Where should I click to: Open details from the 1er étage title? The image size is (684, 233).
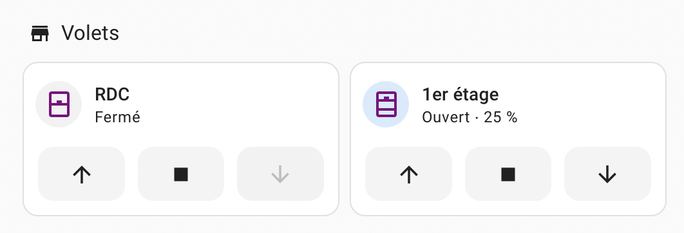tap(461, 94)
